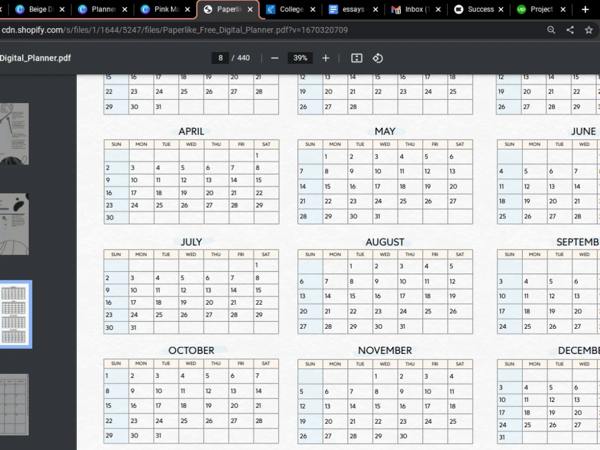Click the URL in the address bar

point(175,30)
